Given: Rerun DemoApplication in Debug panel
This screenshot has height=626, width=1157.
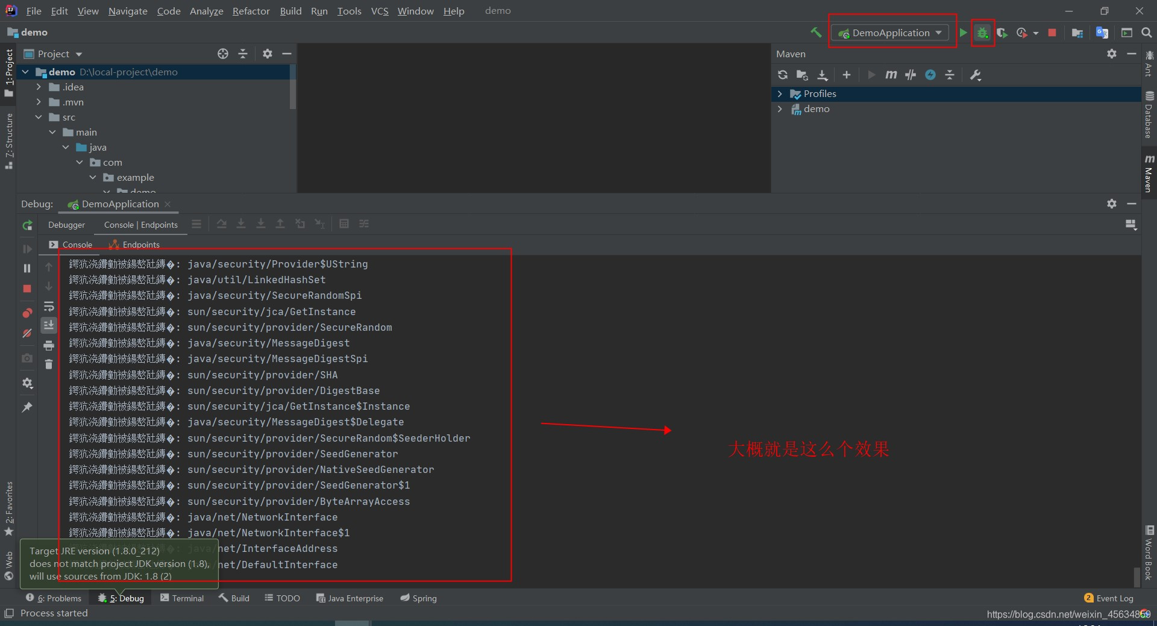Looking at the screenshot, I should [27, 225].
